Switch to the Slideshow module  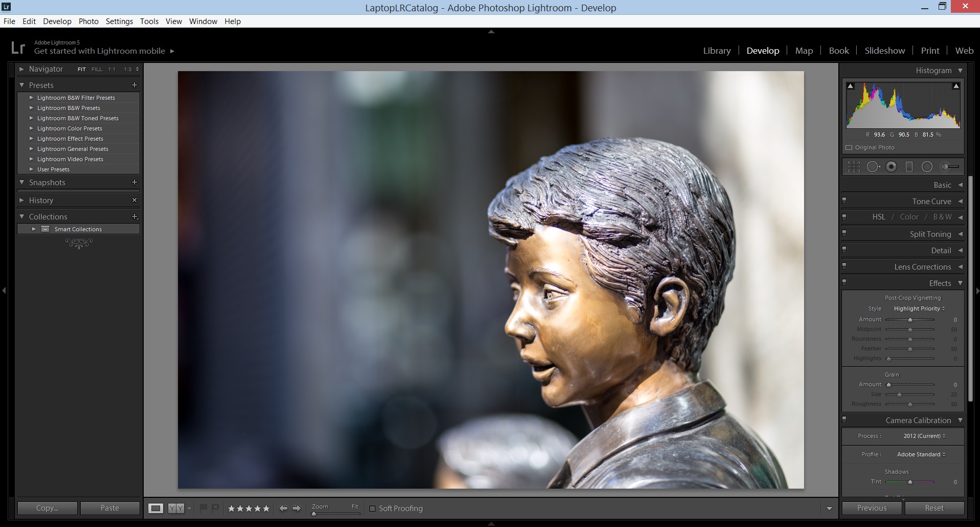[x=885, y=51]
